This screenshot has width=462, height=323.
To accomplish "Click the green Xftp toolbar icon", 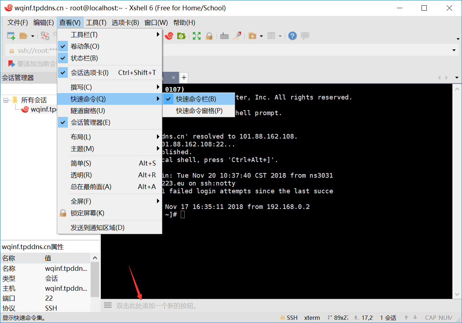I will click(181, 36).
